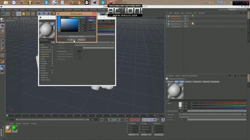Open Google Chrome from the taskbar
Image resolution: width=250 pixels, height=140 pixels.
coord(79,3)
